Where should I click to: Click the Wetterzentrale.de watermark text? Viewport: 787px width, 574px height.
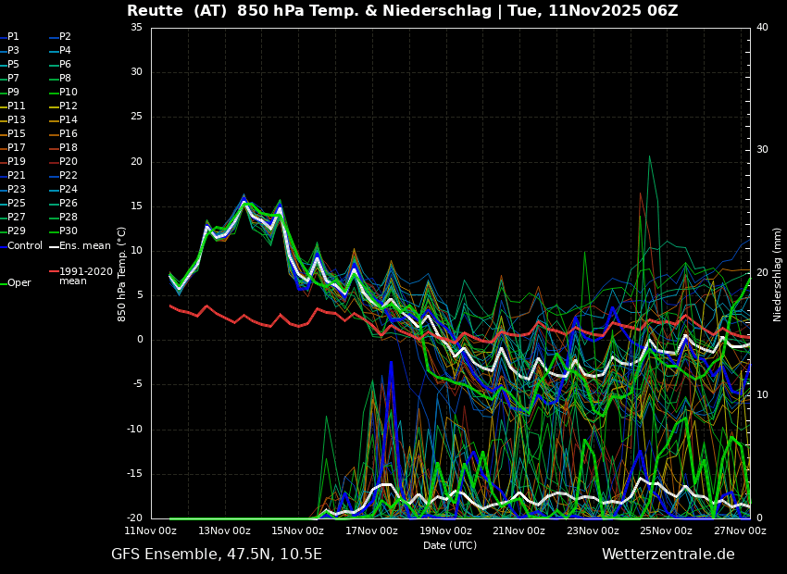(668, 555)
